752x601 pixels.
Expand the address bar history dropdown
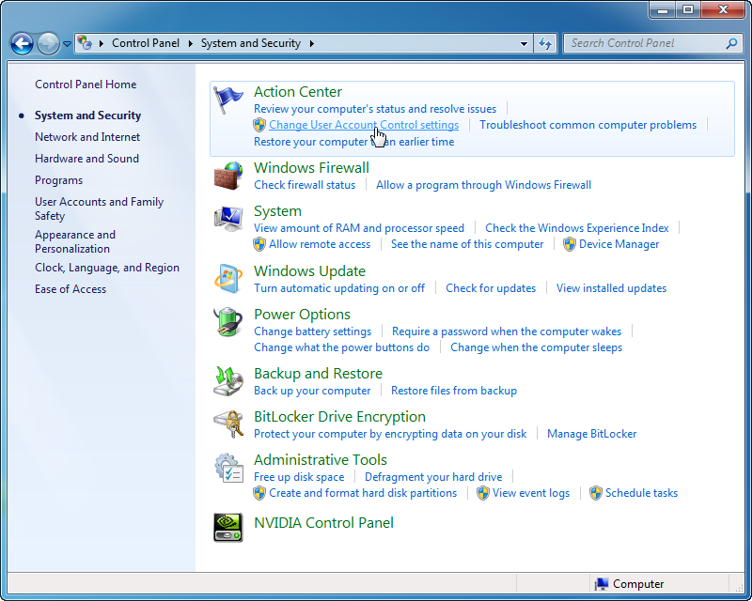[524, 43]
